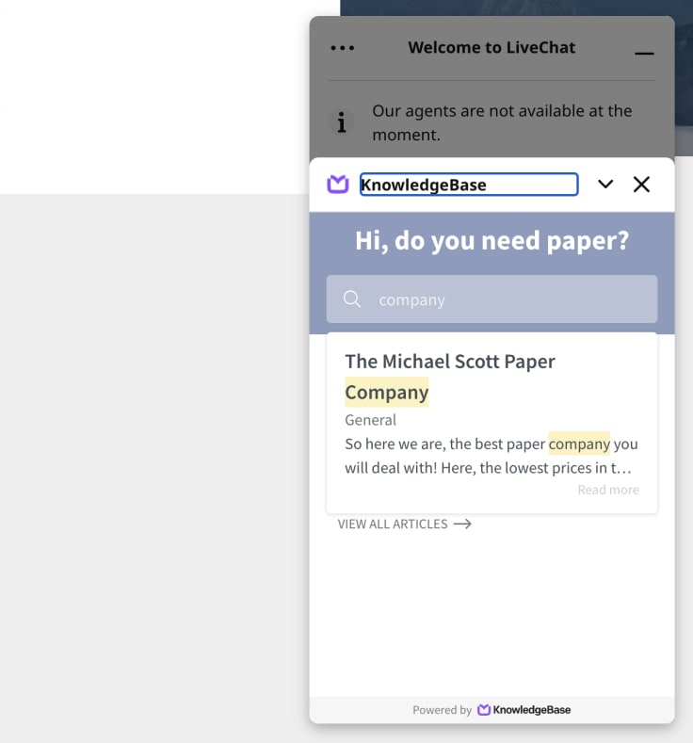The width and height of the screenshot is (693, 743).
Task: Focus the search field containing 'company'
Action: click(492, 299)
